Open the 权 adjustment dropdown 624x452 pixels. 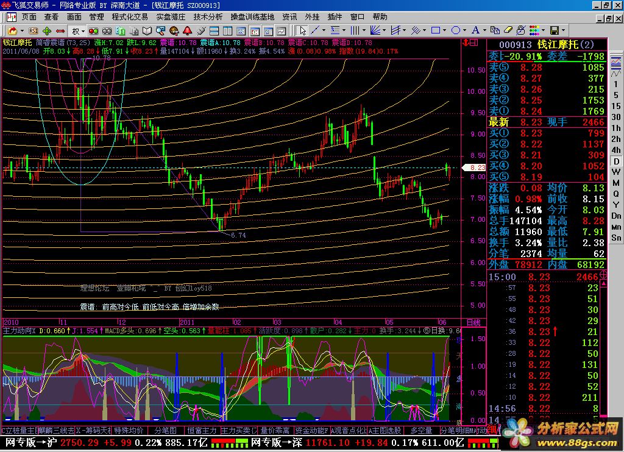pos(77,30)
